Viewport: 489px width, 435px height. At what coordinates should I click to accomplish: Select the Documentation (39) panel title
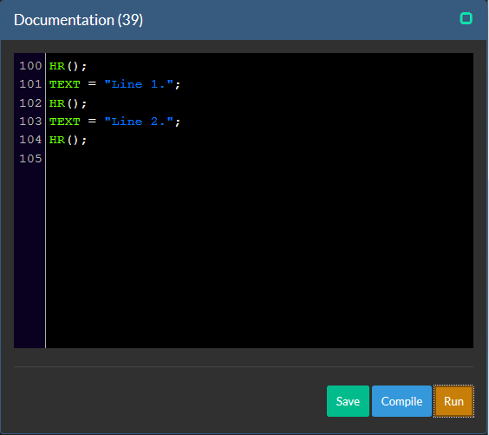pyautogui.click(x=79, y=20)
